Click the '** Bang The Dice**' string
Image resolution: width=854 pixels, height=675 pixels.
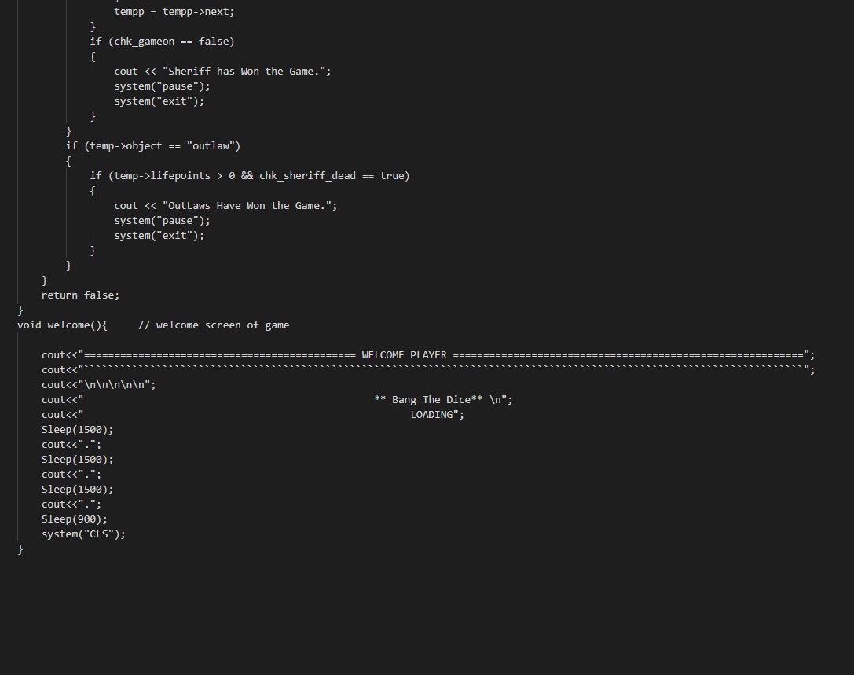429,400
